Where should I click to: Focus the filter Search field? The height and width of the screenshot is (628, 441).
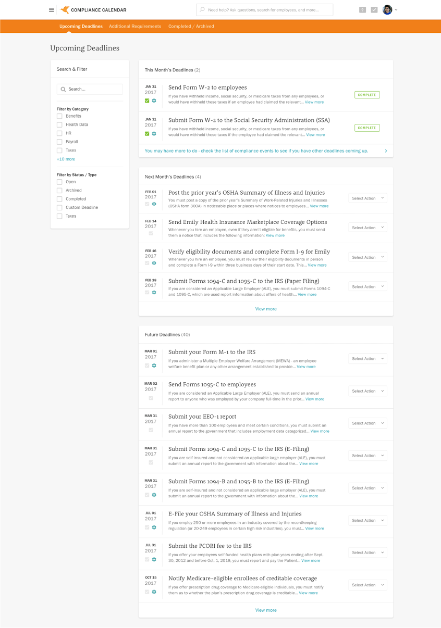point(90,89)
